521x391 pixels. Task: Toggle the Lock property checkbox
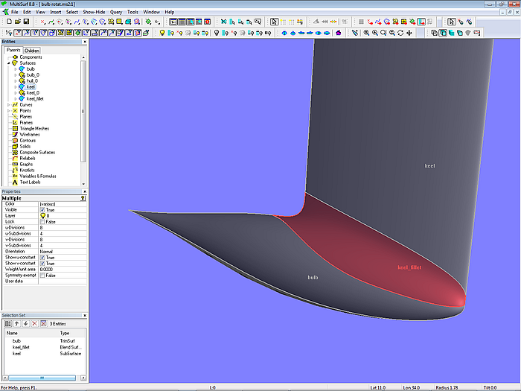(42, 222)
